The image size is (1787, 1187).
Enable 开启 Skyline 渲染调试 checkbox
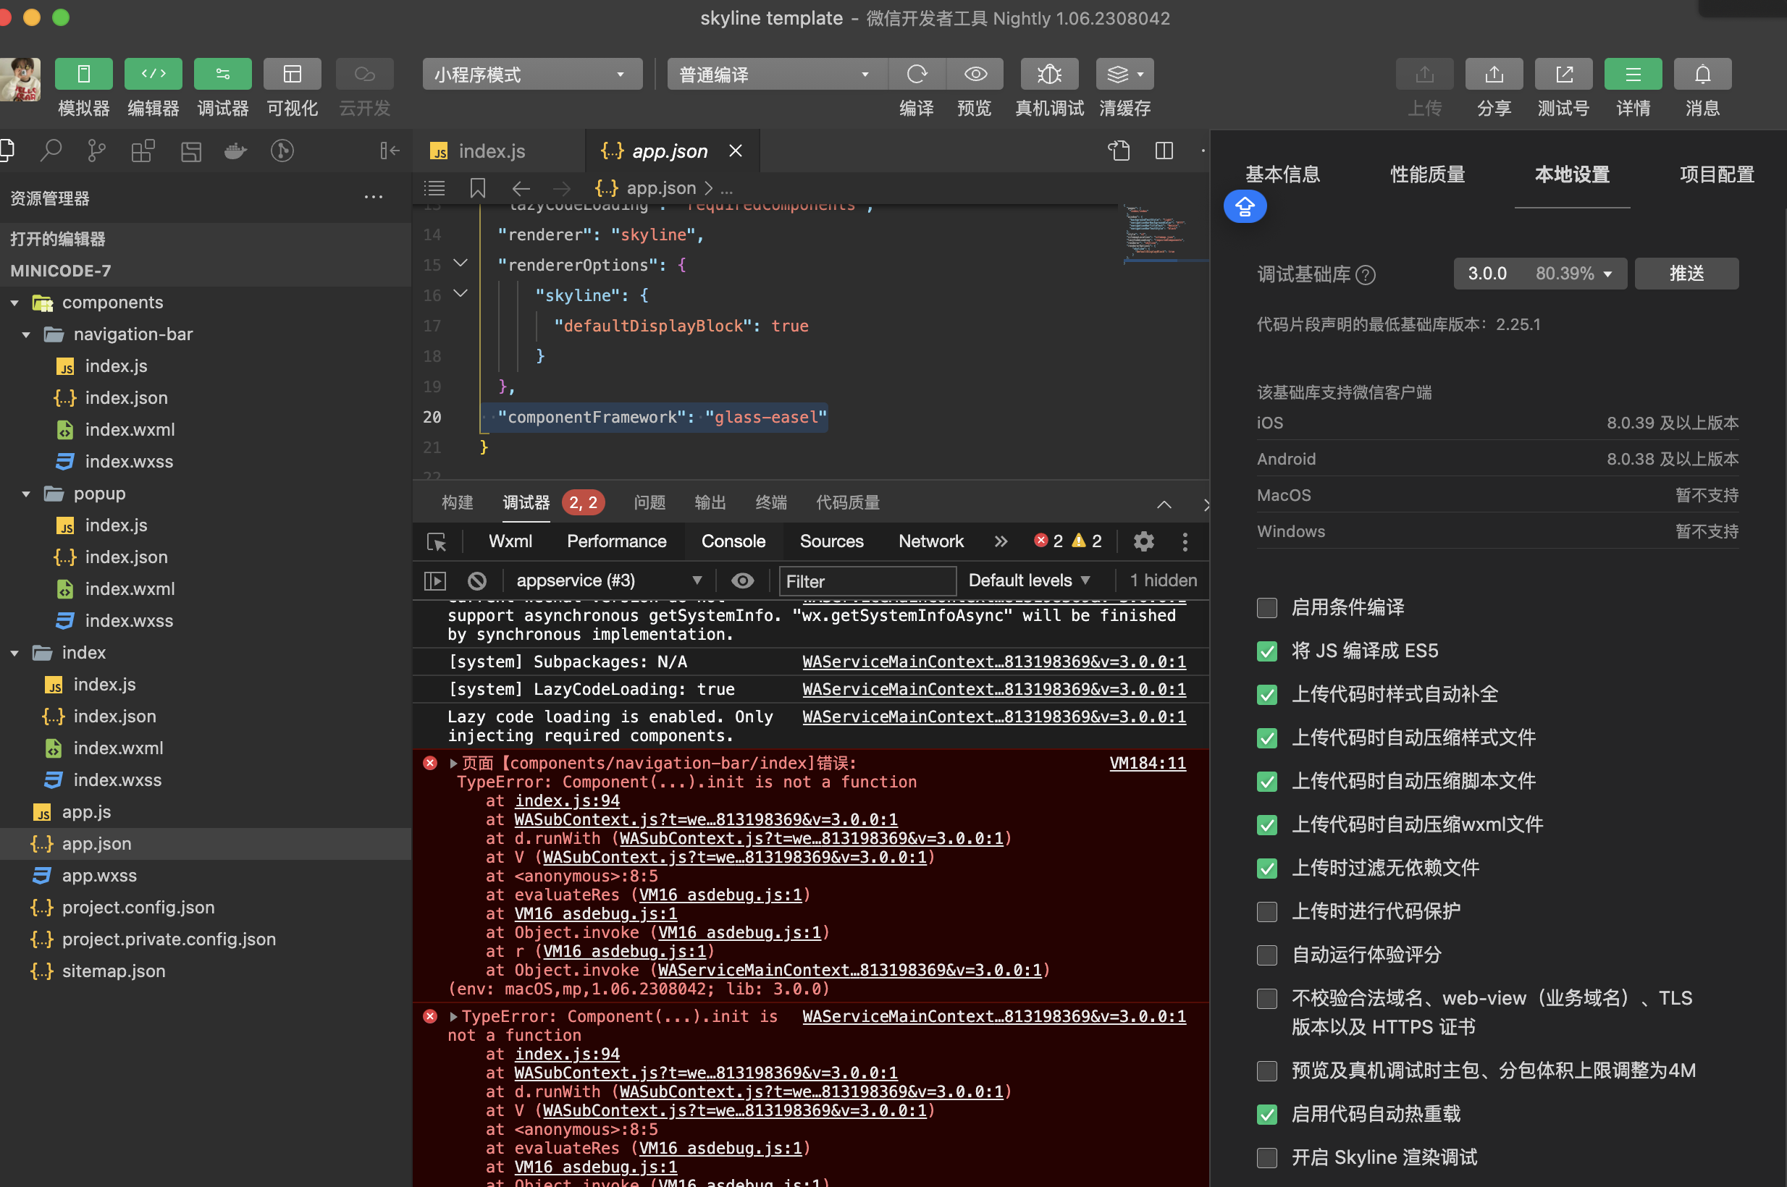click(1267, 1157)
